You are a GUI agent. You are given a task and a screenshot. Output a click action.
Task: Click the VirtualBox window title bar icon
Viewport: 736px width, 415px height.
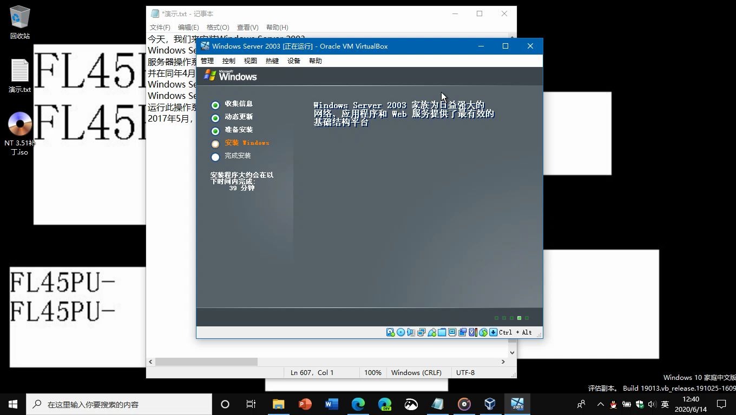pyautogui.click(x=205, y=46)
